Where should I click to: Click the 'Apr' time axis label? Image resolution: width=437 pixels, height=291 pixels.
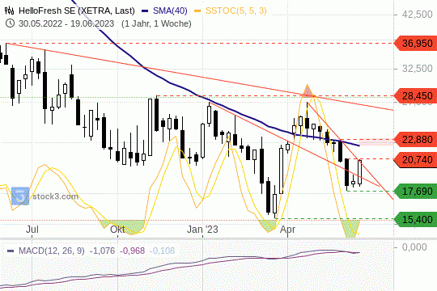point(287,230)
